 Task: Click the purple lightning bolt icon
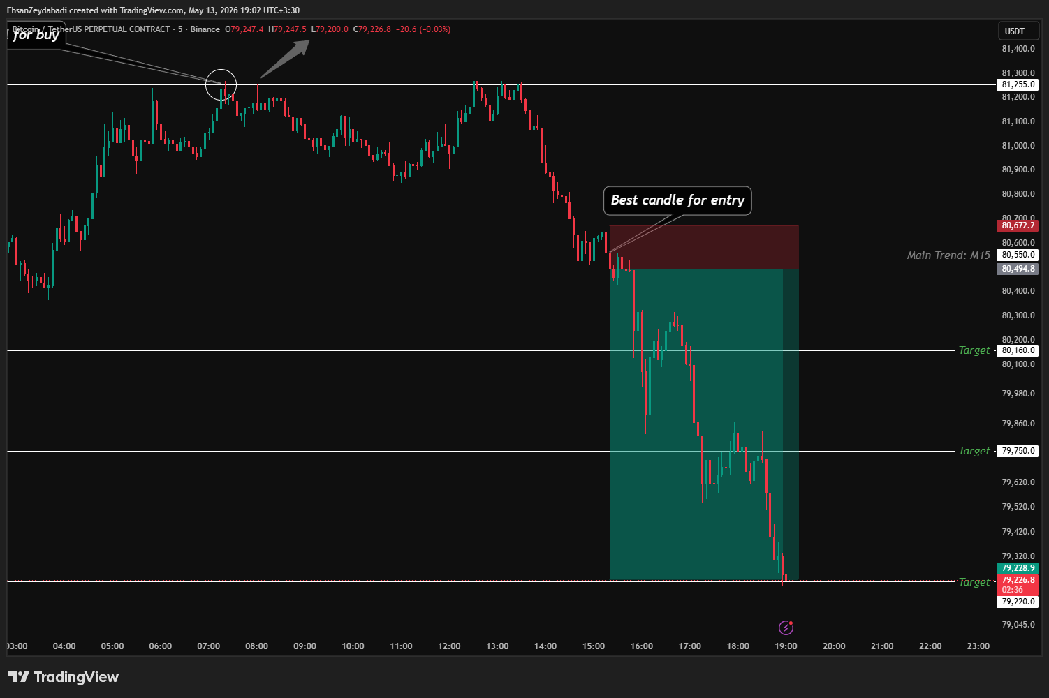(x=786, y=628)
